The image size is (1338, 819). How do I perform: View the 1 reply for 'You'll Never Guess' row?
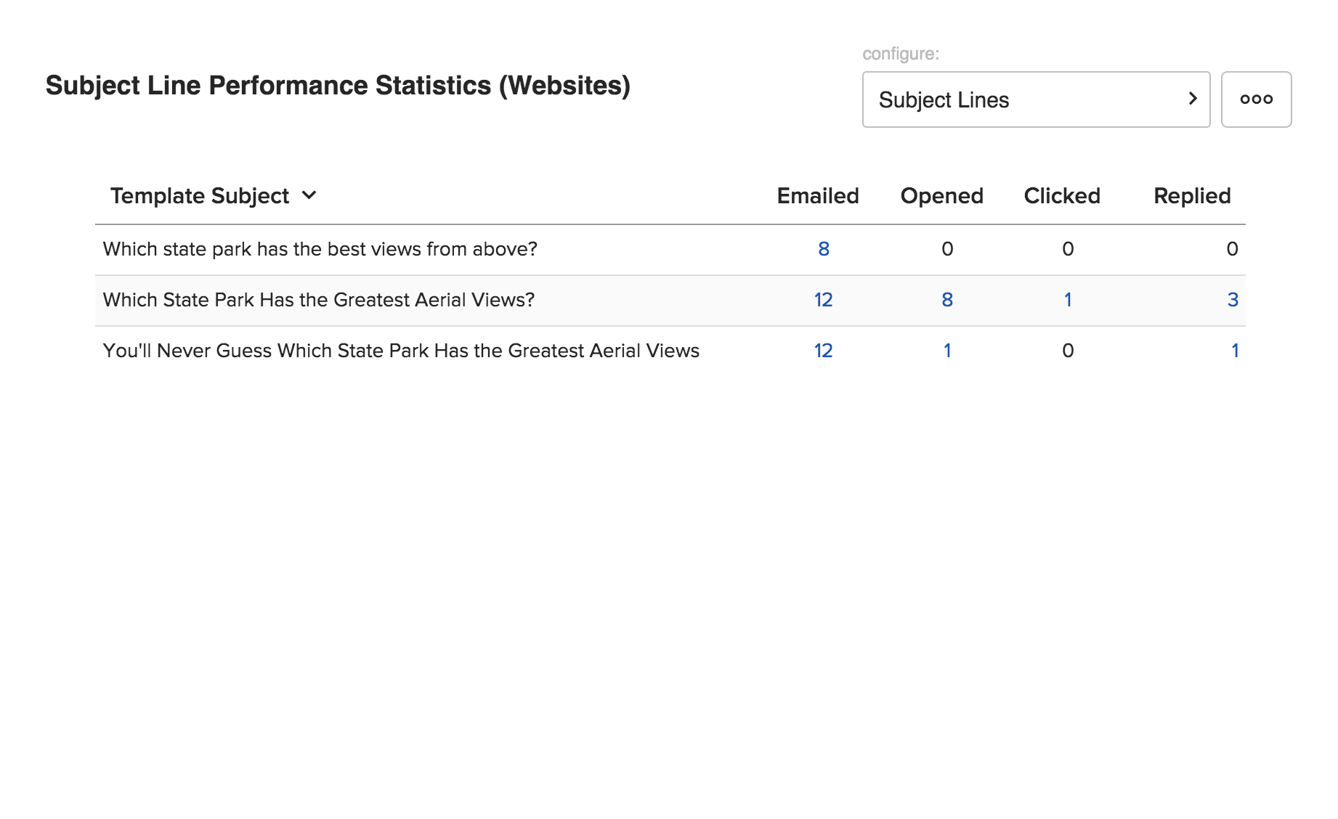(1234, 351)
